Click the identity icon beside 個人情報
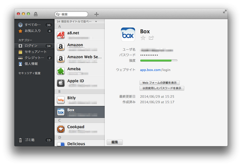The image size is (242, 166). [21, 64]
